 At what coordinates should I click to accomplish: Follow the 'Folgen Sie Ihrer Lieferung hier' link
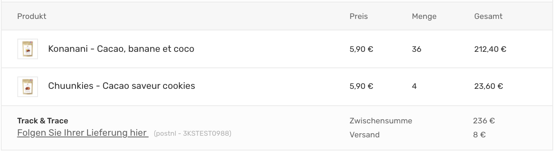pyautogui.click(x=83, y=133)
